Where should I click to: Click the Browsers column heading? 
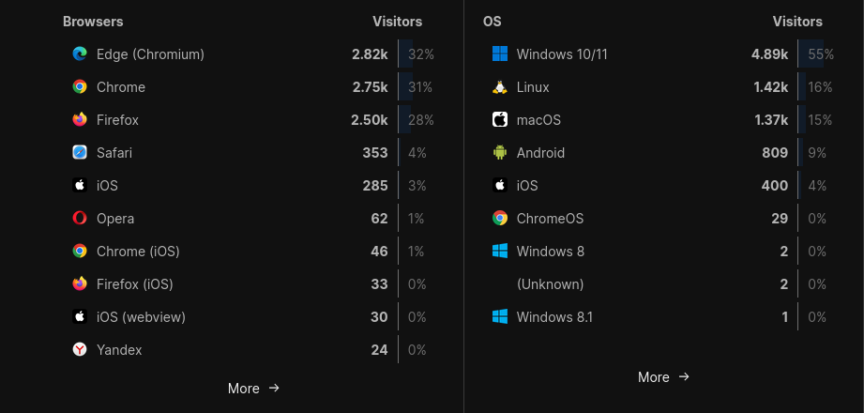pos(93,22)
